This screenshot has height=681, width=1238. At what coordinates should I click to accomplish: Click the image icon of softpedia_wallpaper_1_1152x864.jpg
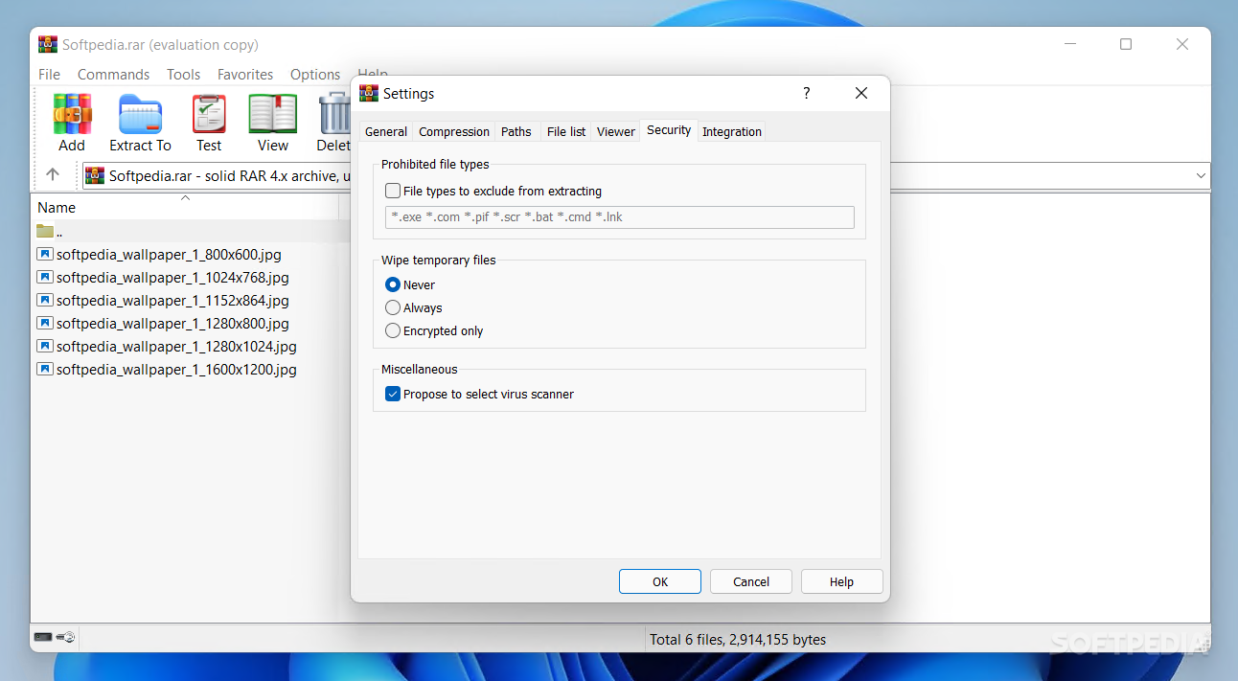[45, 300]
